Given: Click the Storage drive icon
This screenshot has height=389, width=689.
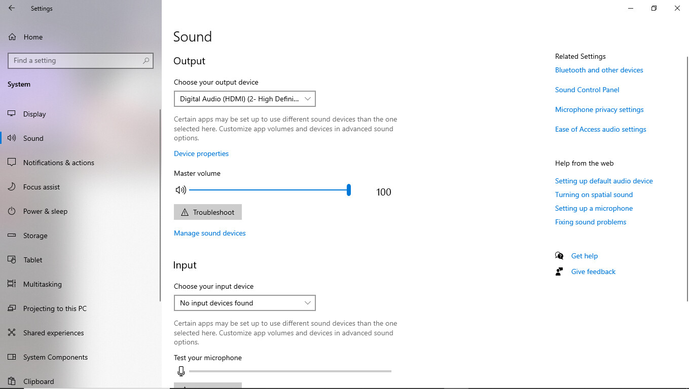Looking at the screenshot, I should tap(12, 236).
